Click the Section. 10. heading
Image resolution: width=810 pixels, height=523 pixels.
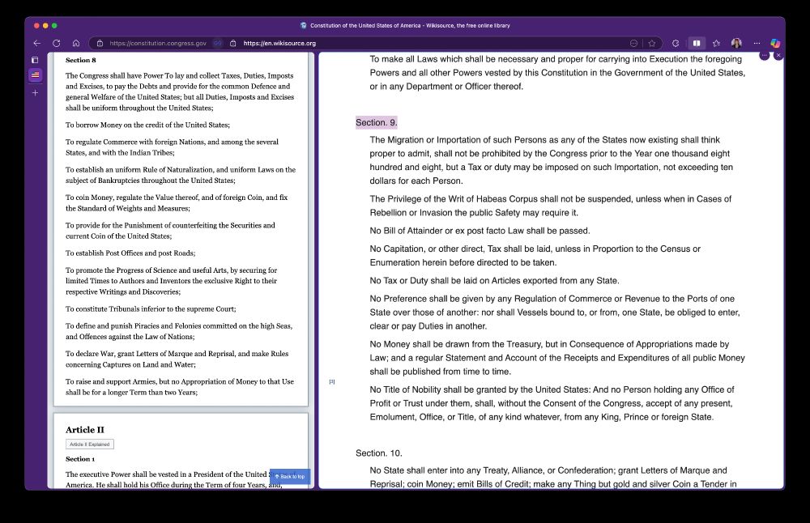click(378, 453)
